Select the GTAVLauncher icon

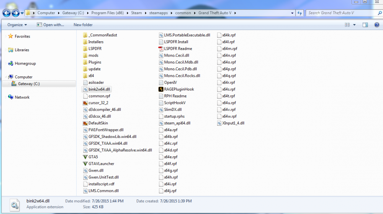point(85,164)
